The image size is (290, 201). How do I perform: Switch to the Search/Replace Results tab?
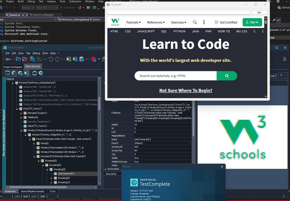point(33,191)
